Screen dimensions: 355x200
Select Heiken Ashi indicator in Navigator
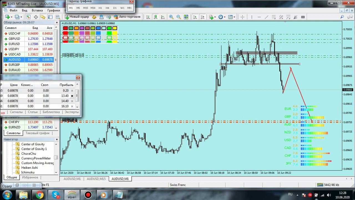coord(29,168)
